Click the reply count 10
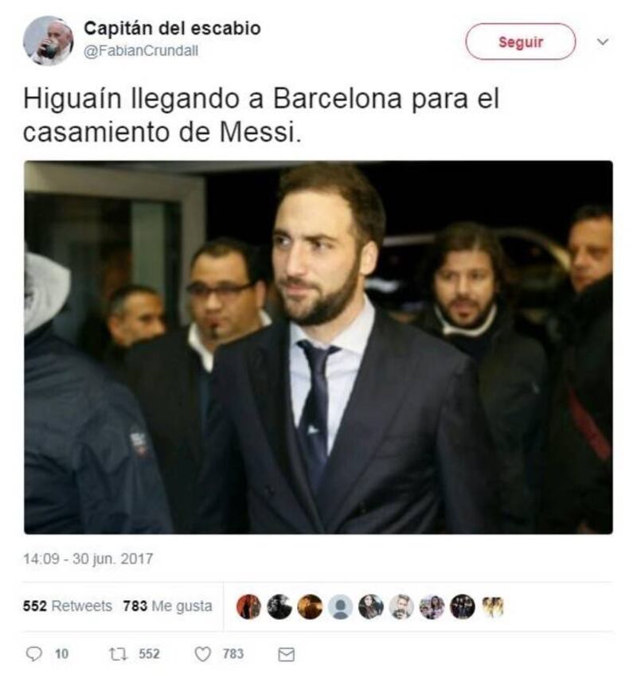This screenshot has height=694, width=637. (x=61, y=653)
